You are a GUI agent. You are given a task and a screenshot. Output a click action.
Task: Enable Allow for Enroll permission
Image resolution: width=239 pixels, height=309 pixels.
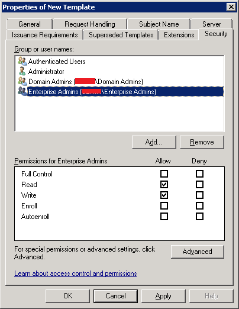coord(164,206)
